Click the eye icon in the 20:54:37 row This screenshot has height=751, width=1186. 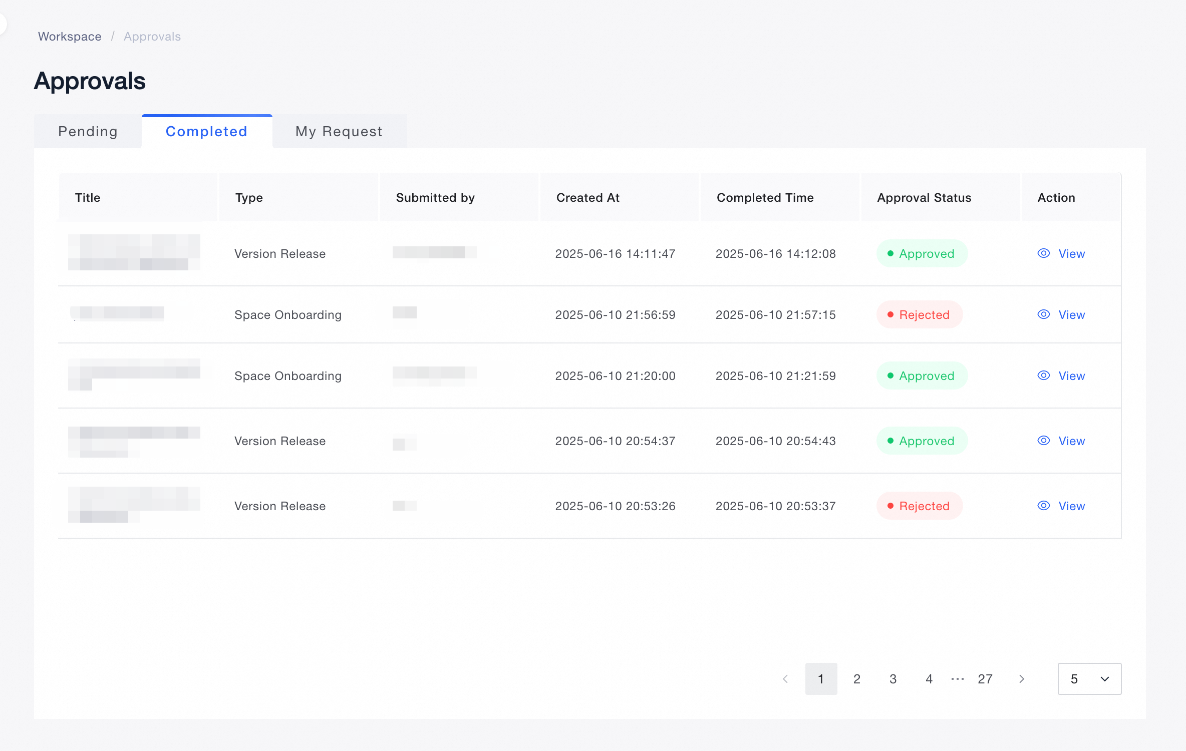(x=1044, y=441)
